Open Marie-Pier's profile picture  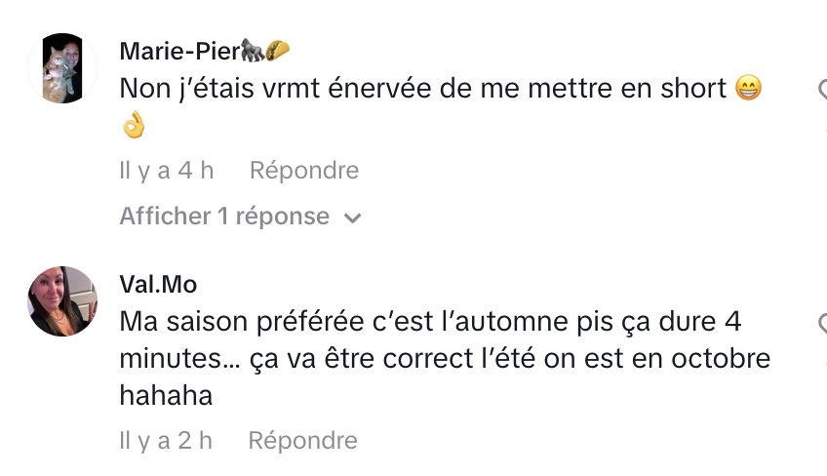62,68
